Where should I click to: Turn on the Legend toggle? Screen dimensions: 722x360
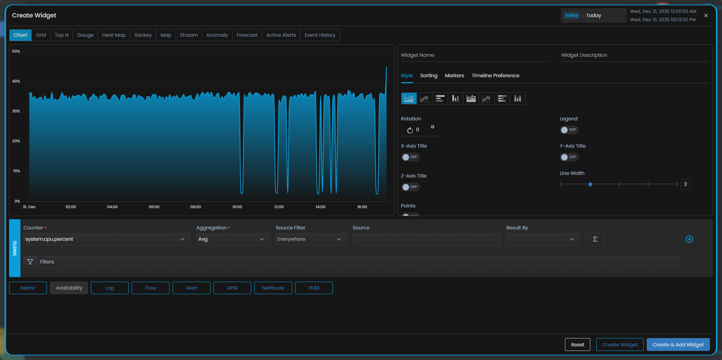(x=569, y=130)
